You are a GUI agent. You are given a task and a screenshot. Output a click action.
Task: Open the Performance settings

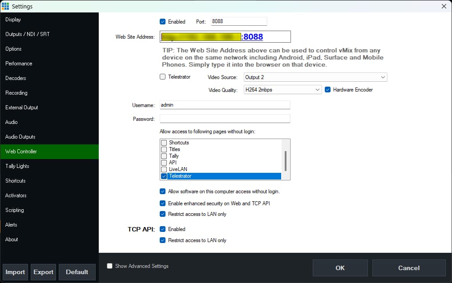click(49, 64)
